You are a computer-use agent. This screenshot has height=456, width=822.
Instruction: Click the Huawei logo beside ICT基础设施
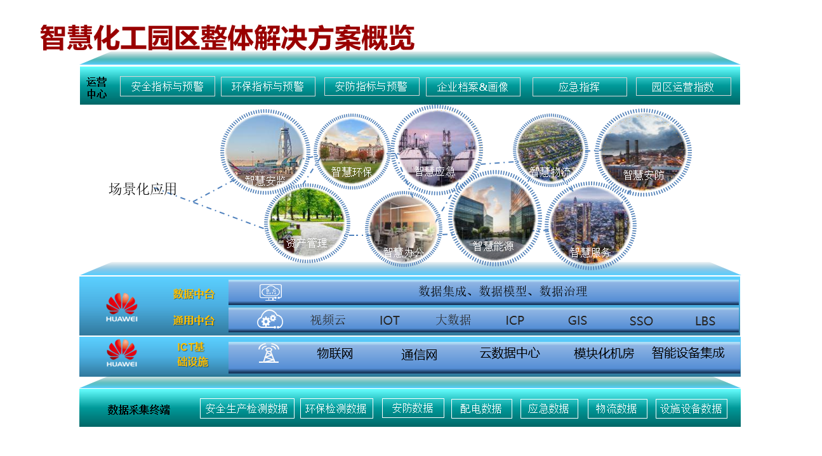coord(121,354)
